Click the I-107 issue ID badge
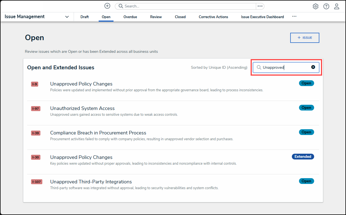This screenshot has width=346, height=215. [37, 182]
